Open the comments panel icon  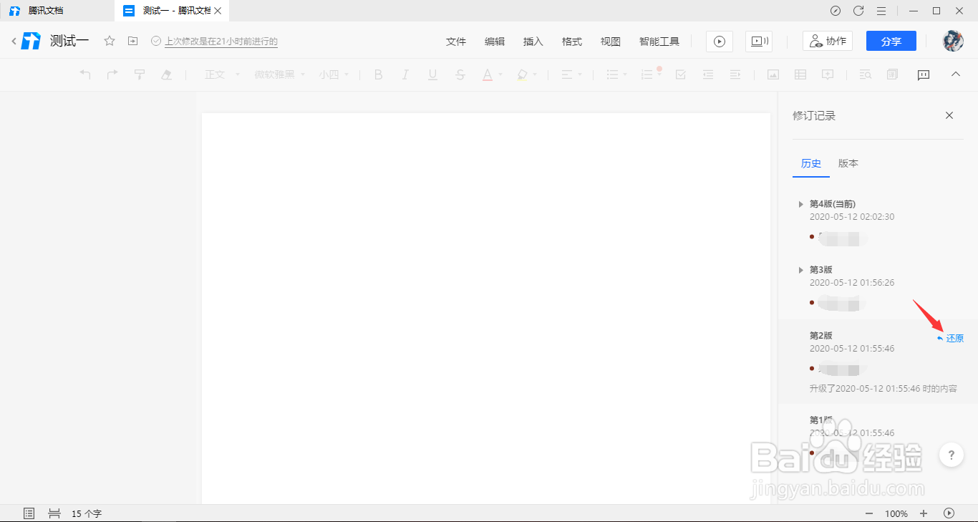[x=924, y=74]
